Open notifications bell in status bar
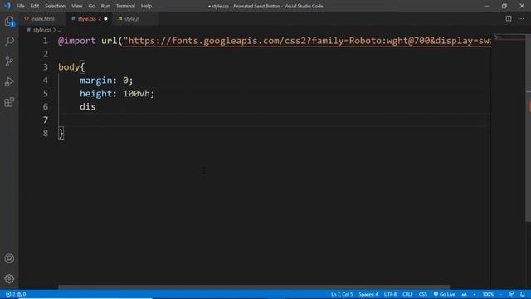This screenshot has height=299, width=531. (x=523, y=294)
